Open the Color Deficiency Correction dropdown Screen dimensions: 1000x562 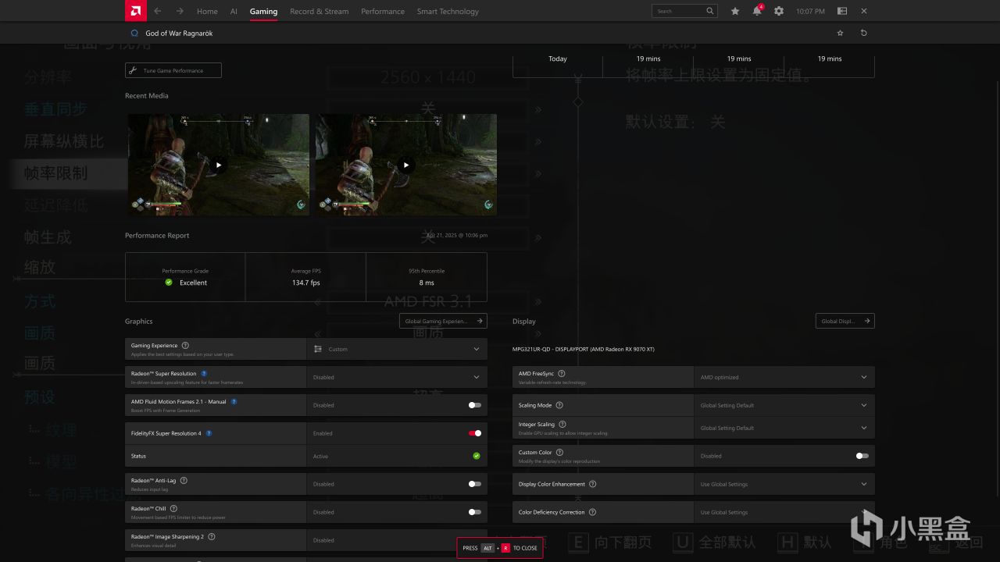click(784, 512)
